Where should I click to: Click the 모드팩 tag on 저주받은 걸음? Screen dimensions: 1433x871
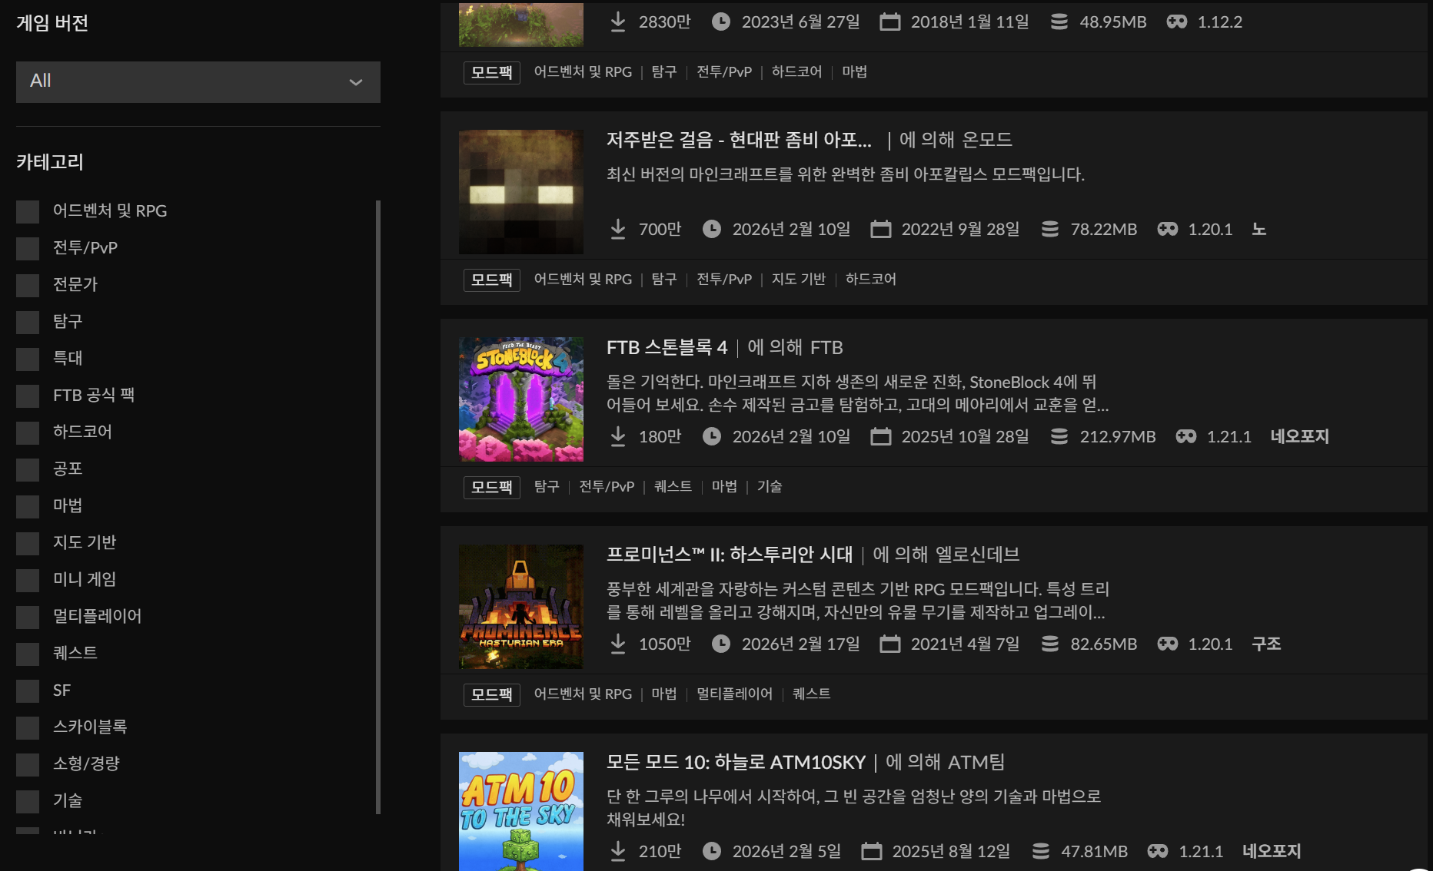click(x=492, y=280)
